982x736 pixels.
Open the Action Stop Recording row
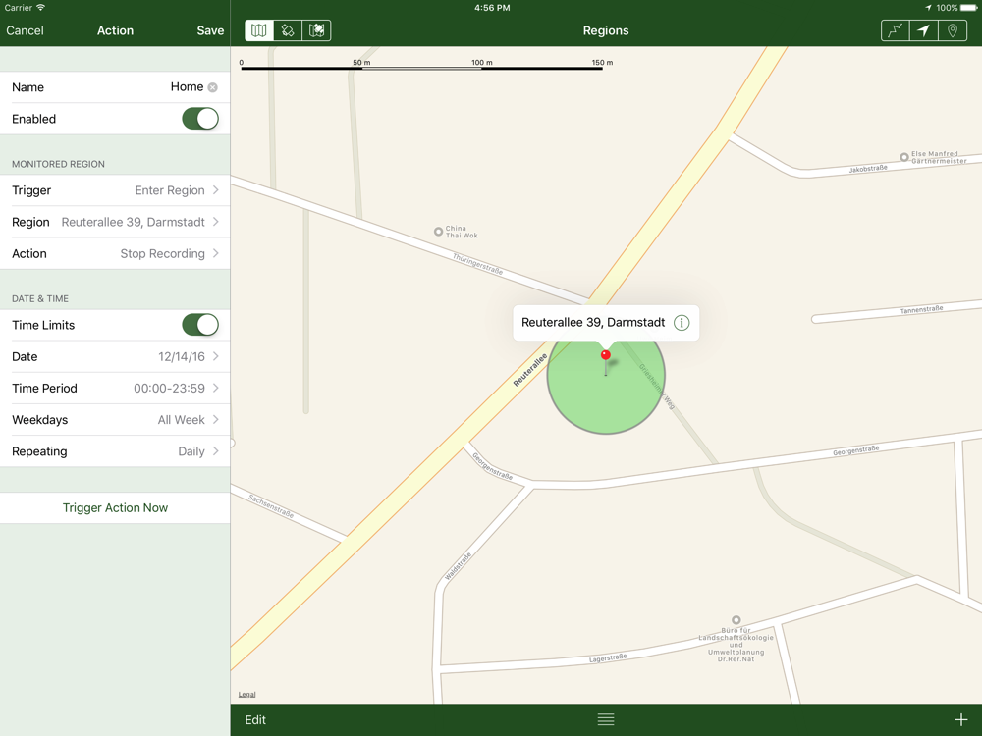click(x=115, y=253)
